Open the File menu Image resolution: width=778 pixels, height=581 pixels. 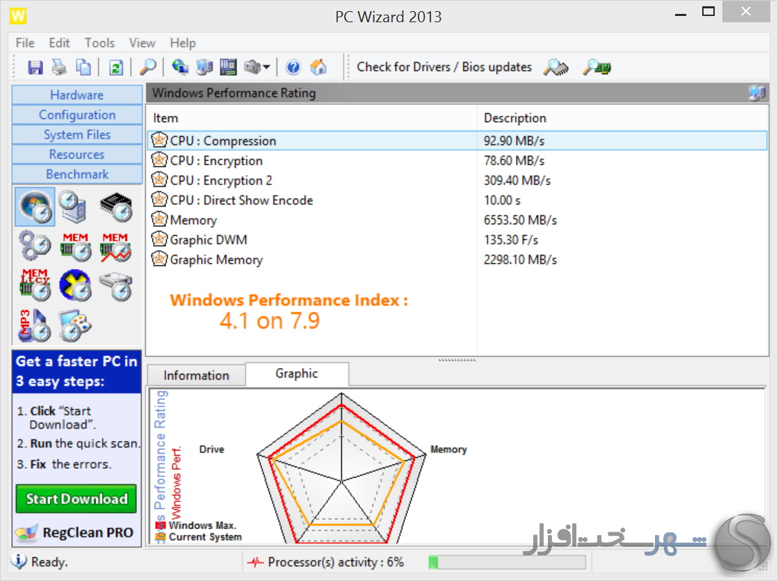pyautogui.click(x=25, y=43)
